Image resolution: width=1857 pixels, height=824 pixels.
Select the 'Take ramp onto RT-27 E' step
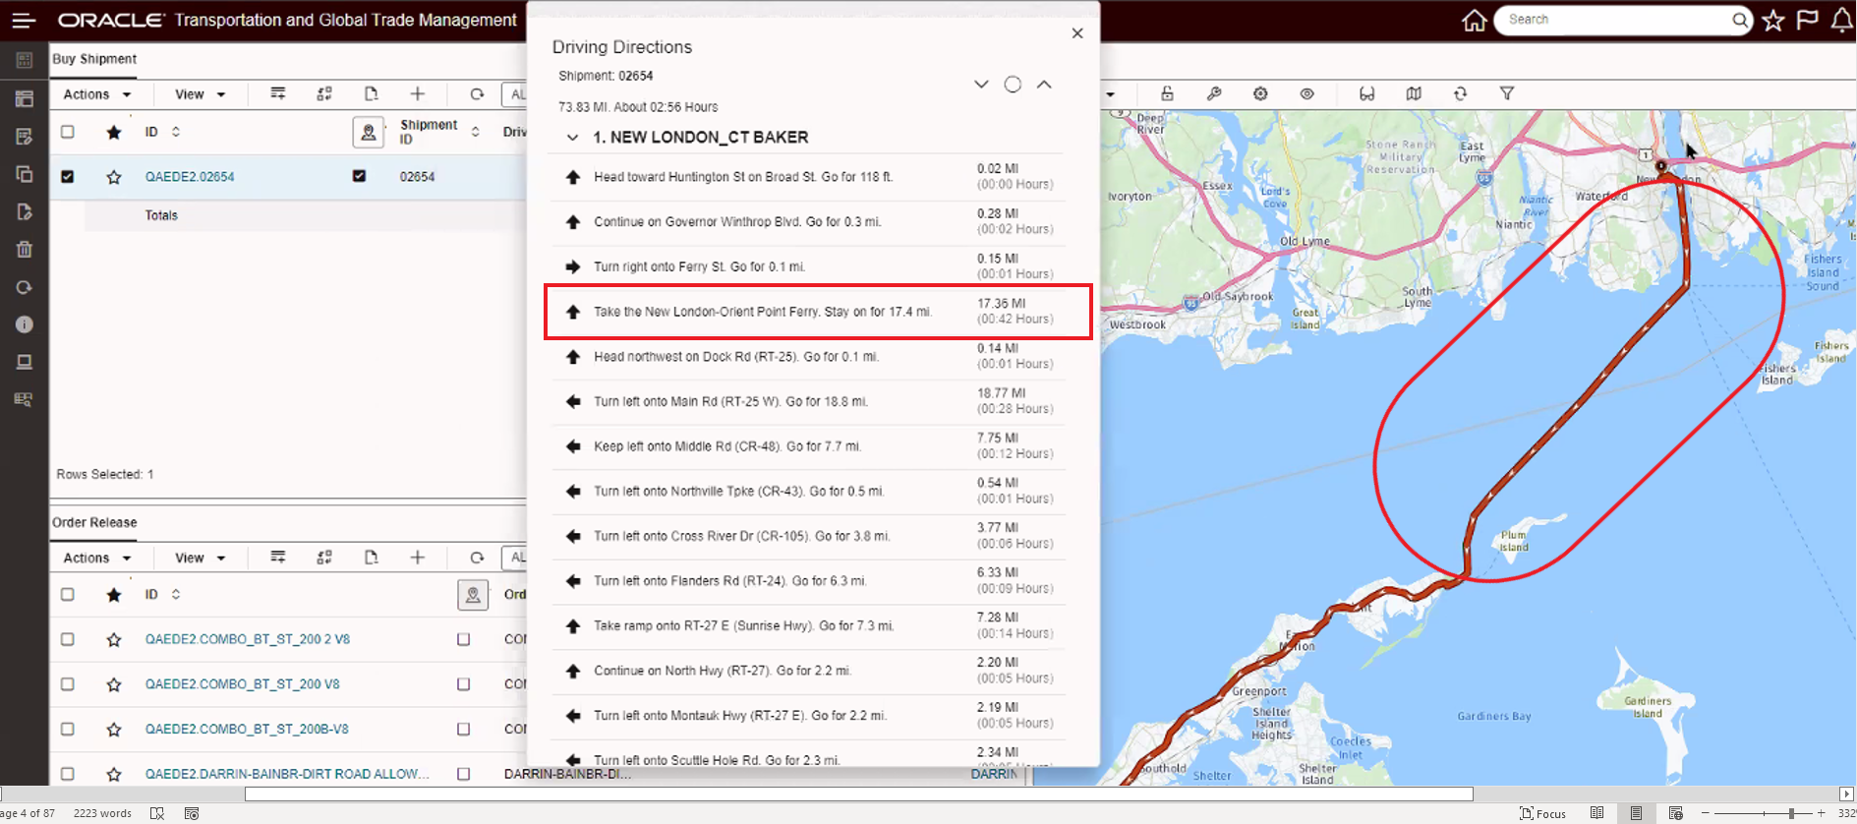808,626
